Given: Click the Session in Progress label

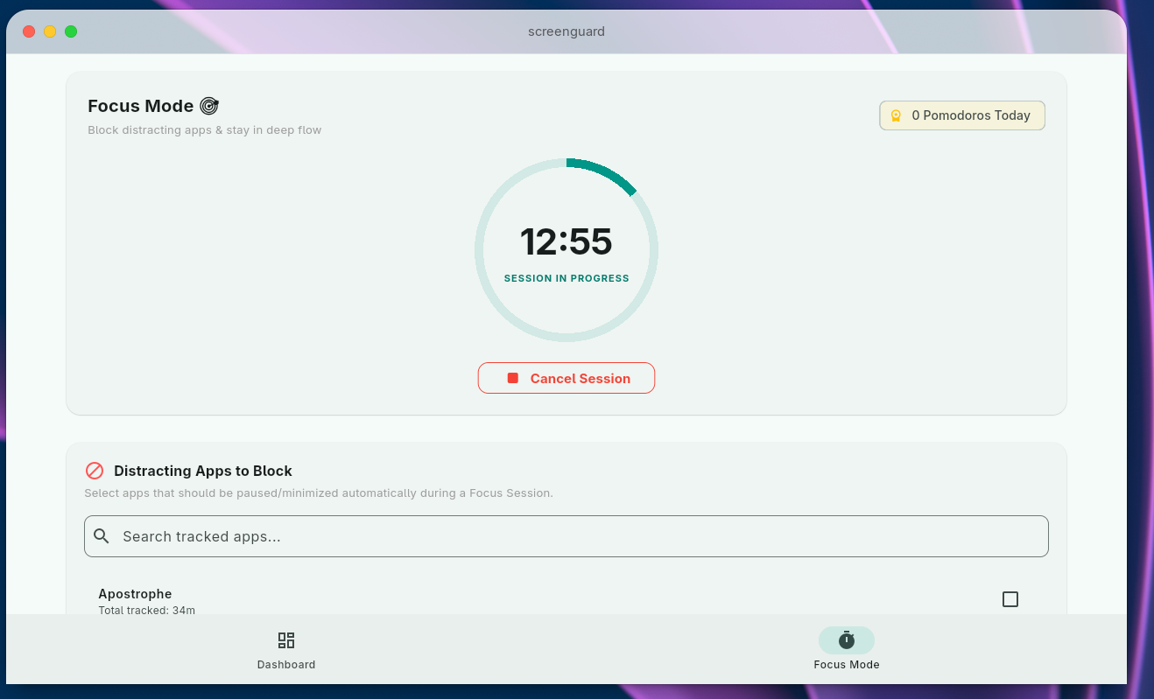Looking at the screenshot, I should [x=566, y=278].
